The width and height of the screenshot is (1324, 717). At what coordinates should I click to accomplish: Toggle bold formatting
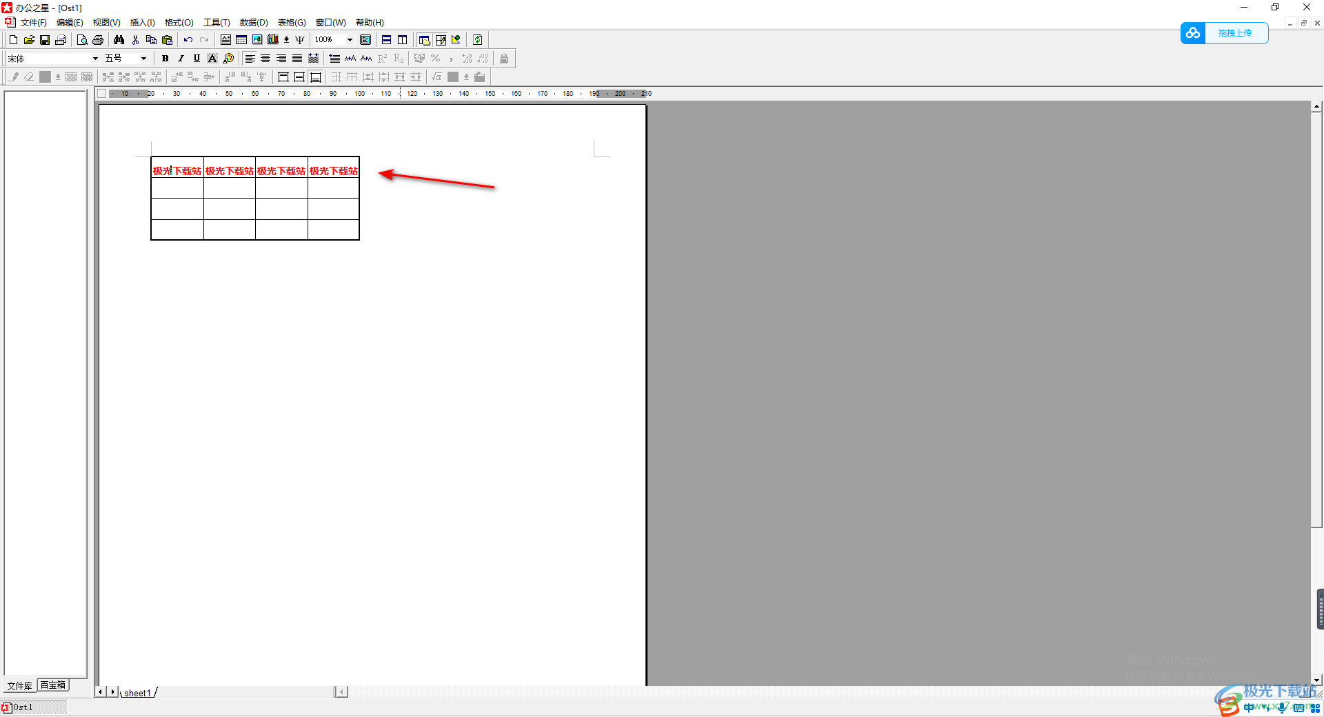click(x=165, y=59)
